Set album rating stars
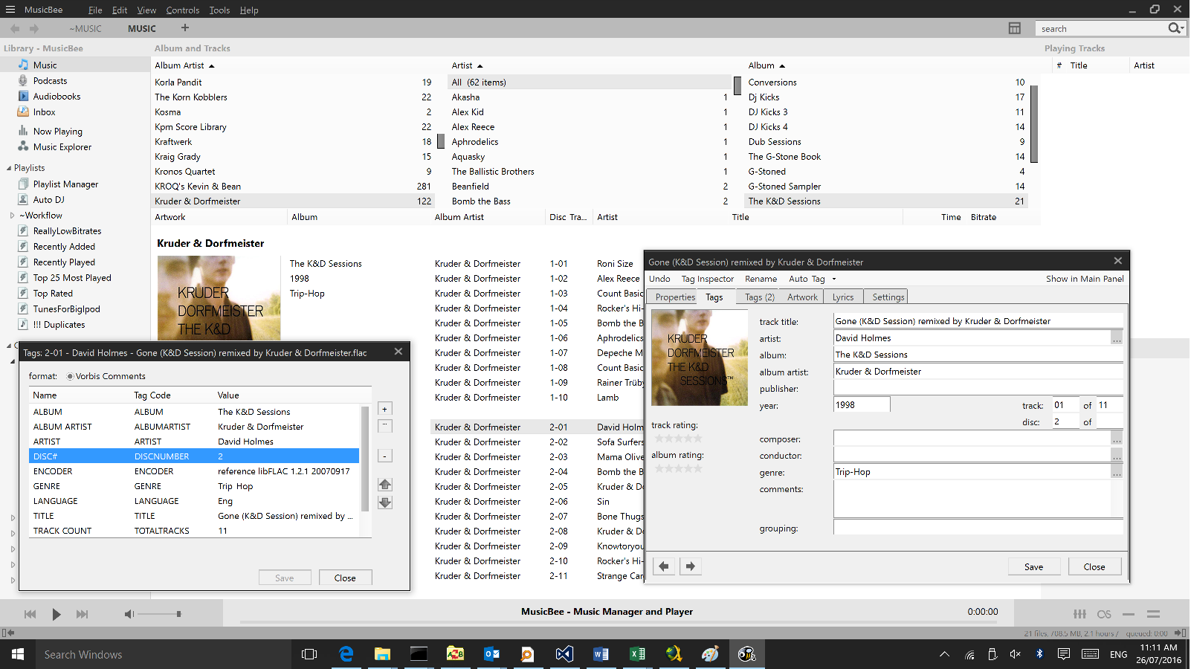1191x669 pixels. (x=677, y=468)
